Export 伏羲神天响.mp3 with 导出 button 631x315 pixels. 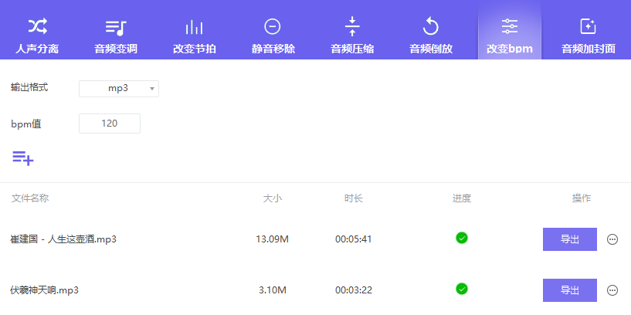(x=569, y=290)
